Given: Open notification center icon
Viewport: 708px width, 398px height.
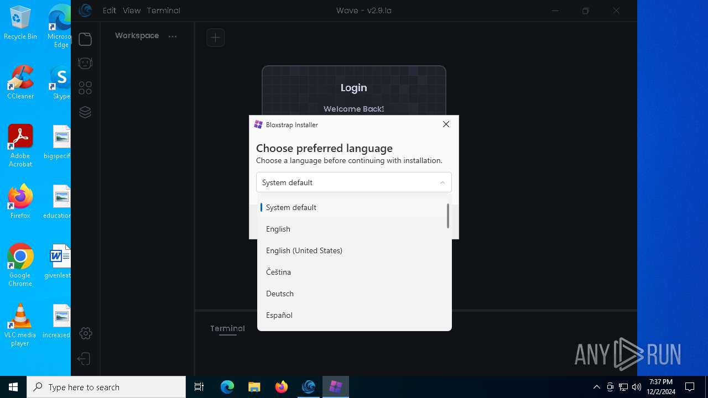Looking at the screenshot, I should coord(690,387).
